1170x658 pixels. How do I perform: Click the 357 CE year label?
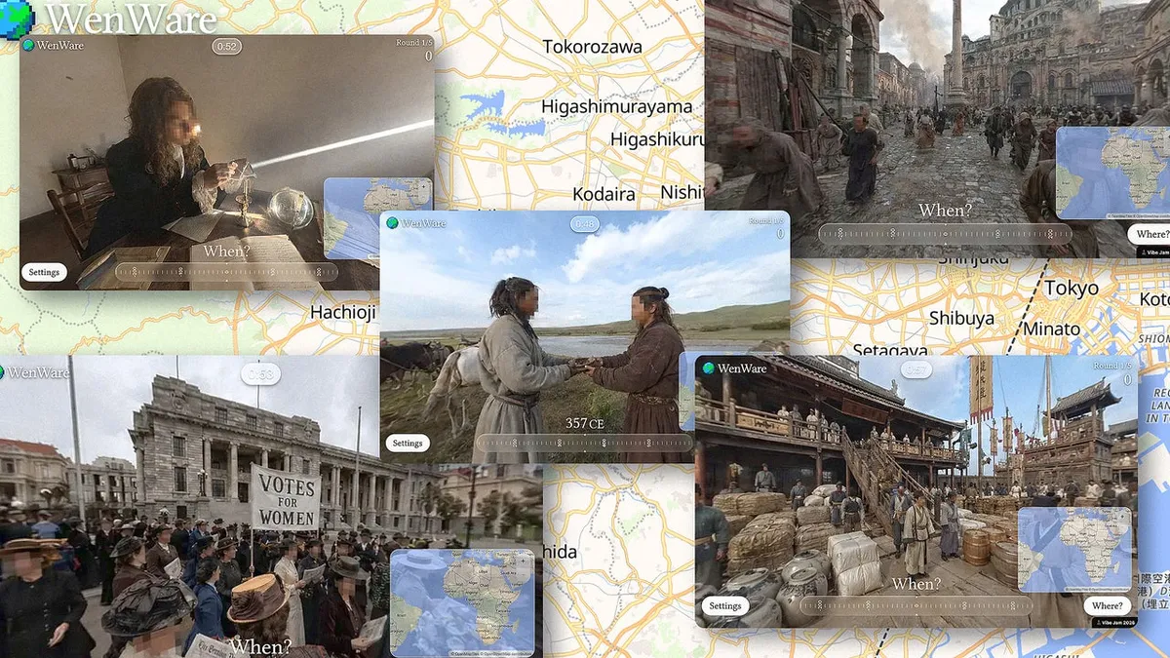tap(585, 423)
